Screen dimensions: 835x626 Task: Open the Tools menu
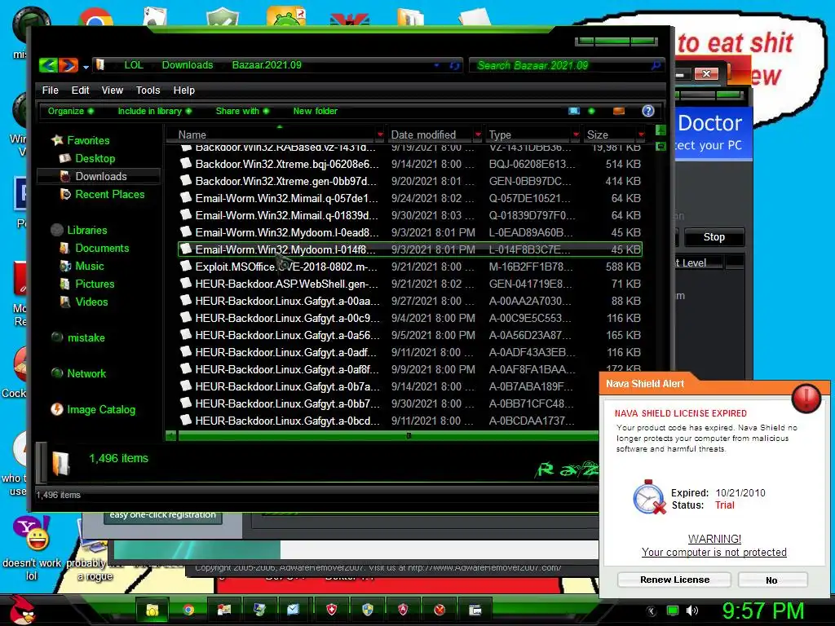point(148,90)
